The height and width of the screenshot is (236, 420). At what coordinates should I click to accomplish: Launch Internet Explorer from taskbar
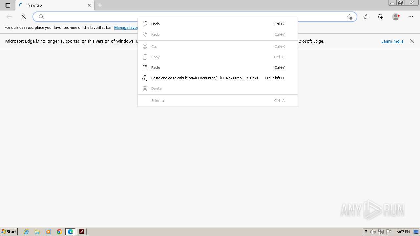tap(26, 232)
